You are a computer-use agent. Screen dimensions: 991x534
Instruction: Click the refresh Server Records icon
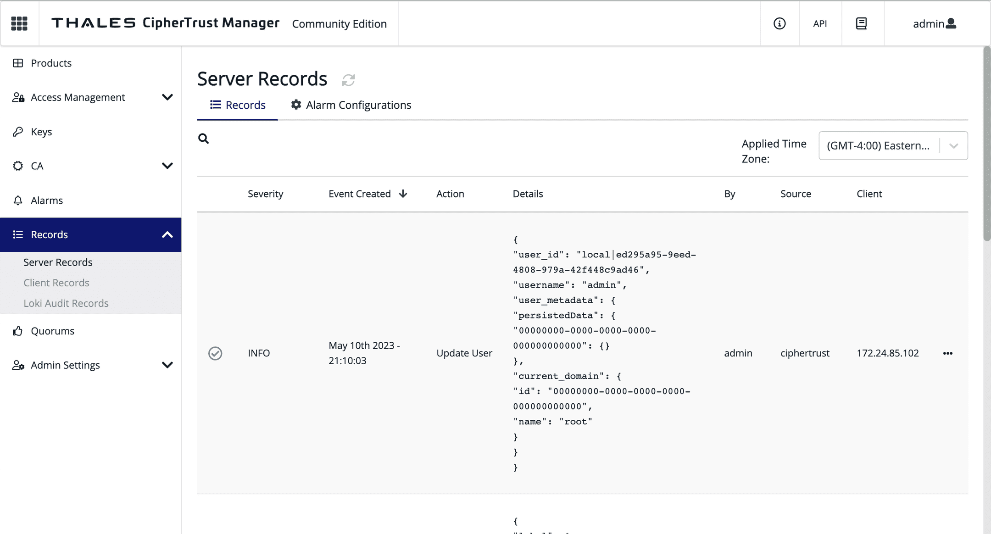tap(348, 80)
